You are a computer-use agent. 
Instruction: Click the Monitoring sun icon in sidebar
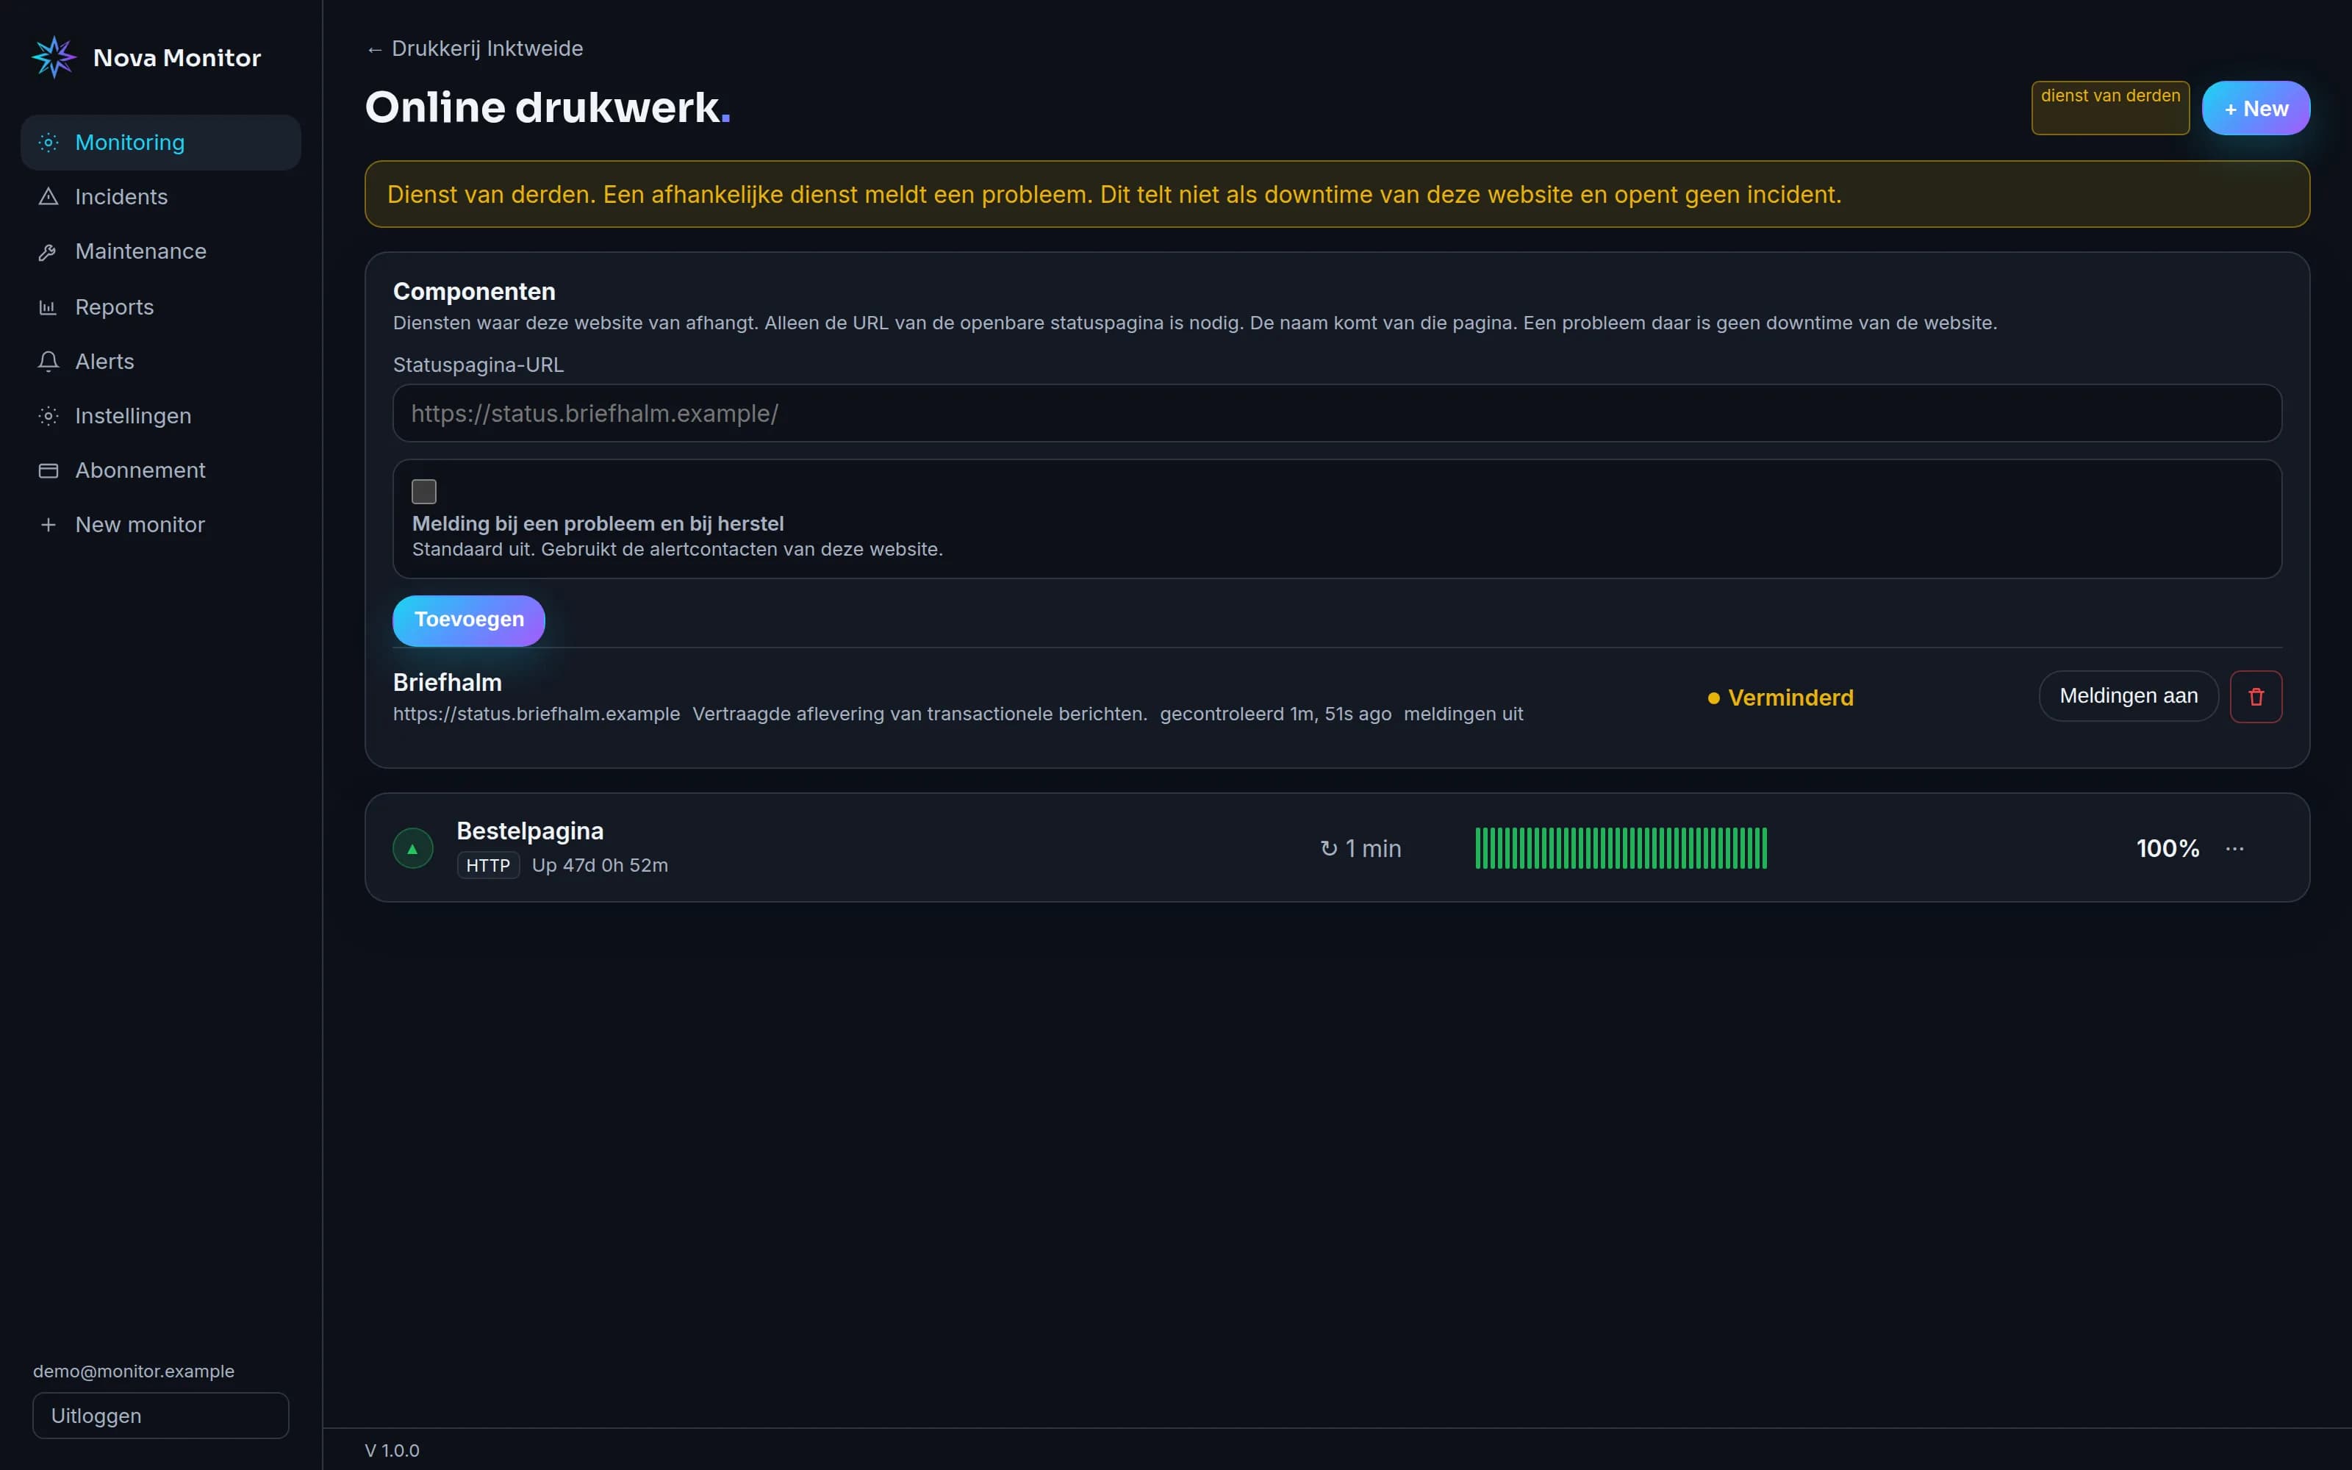[x=49, y=143]
